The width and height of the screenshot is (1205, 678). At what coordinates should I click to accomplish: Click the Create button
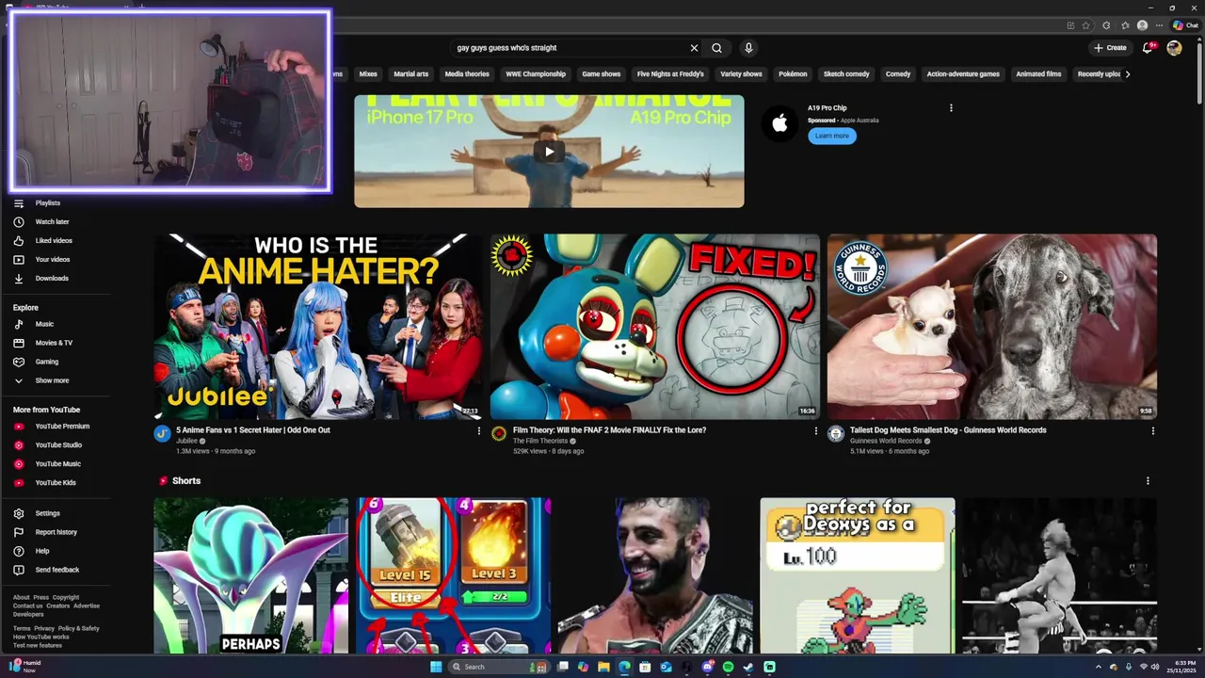point(1110,48)
